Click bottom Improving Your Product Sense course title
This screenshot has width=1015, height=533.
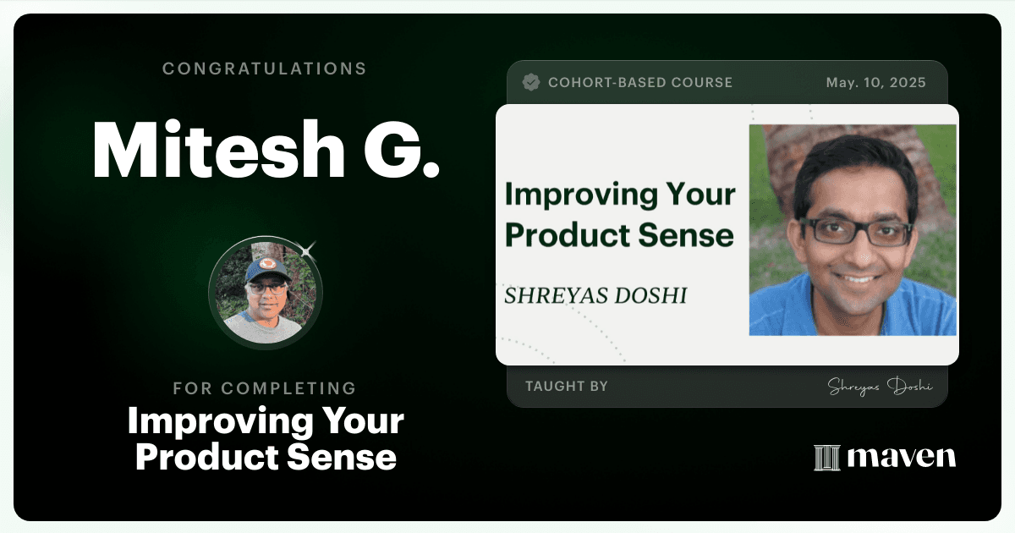click(x=266, y=439)
